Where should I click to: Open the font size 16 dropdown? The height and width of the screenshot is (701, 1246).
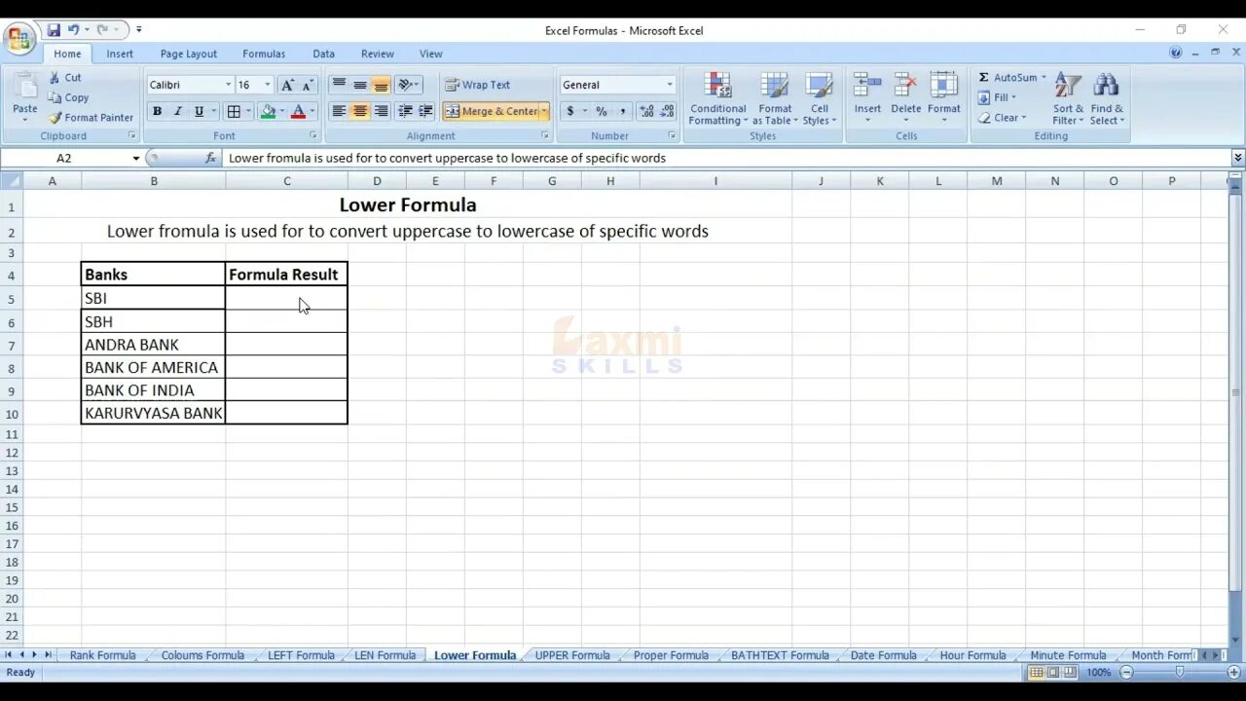(268, 85)
